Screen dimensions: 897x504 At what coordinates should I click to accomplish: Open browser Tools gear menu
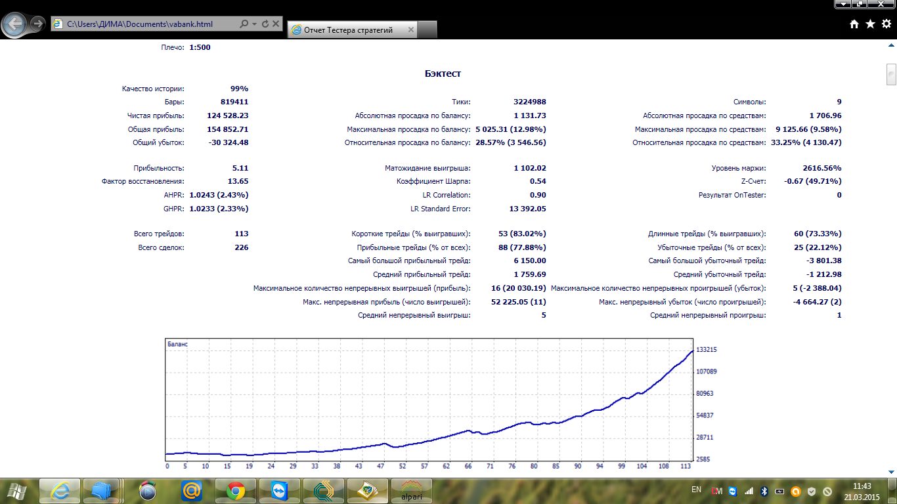coord(886,24)
